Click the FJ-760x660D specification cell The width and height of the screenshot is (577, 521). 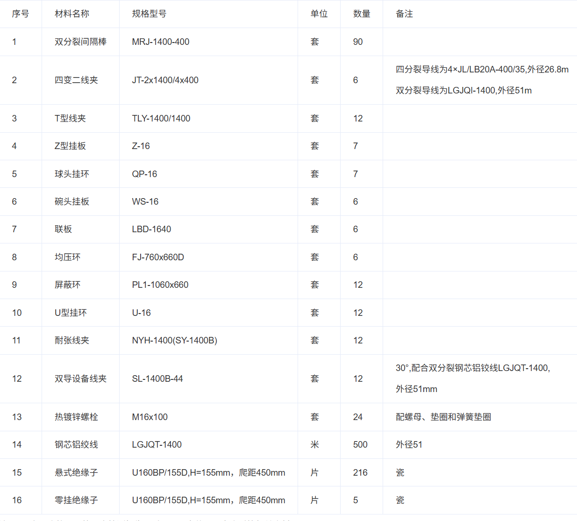(158, 257)
